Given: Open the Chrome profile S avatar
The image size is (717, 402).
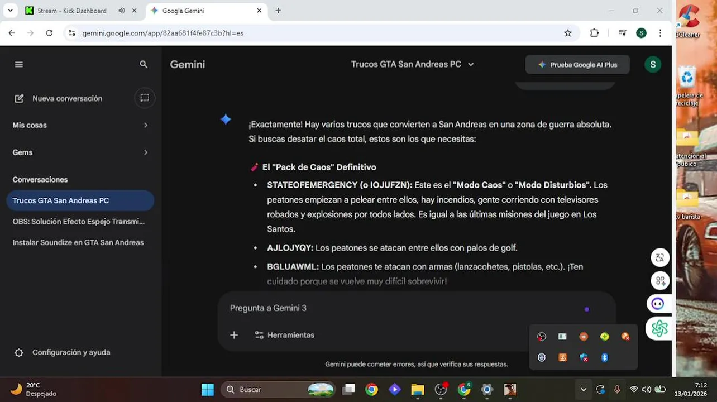Looking at the screenshot, I should tap(642, 33).
